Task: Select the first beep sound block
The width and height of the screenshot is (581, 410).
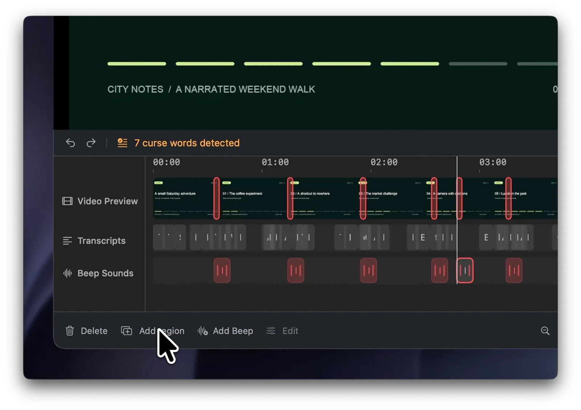Action: [x=222, y=270]
